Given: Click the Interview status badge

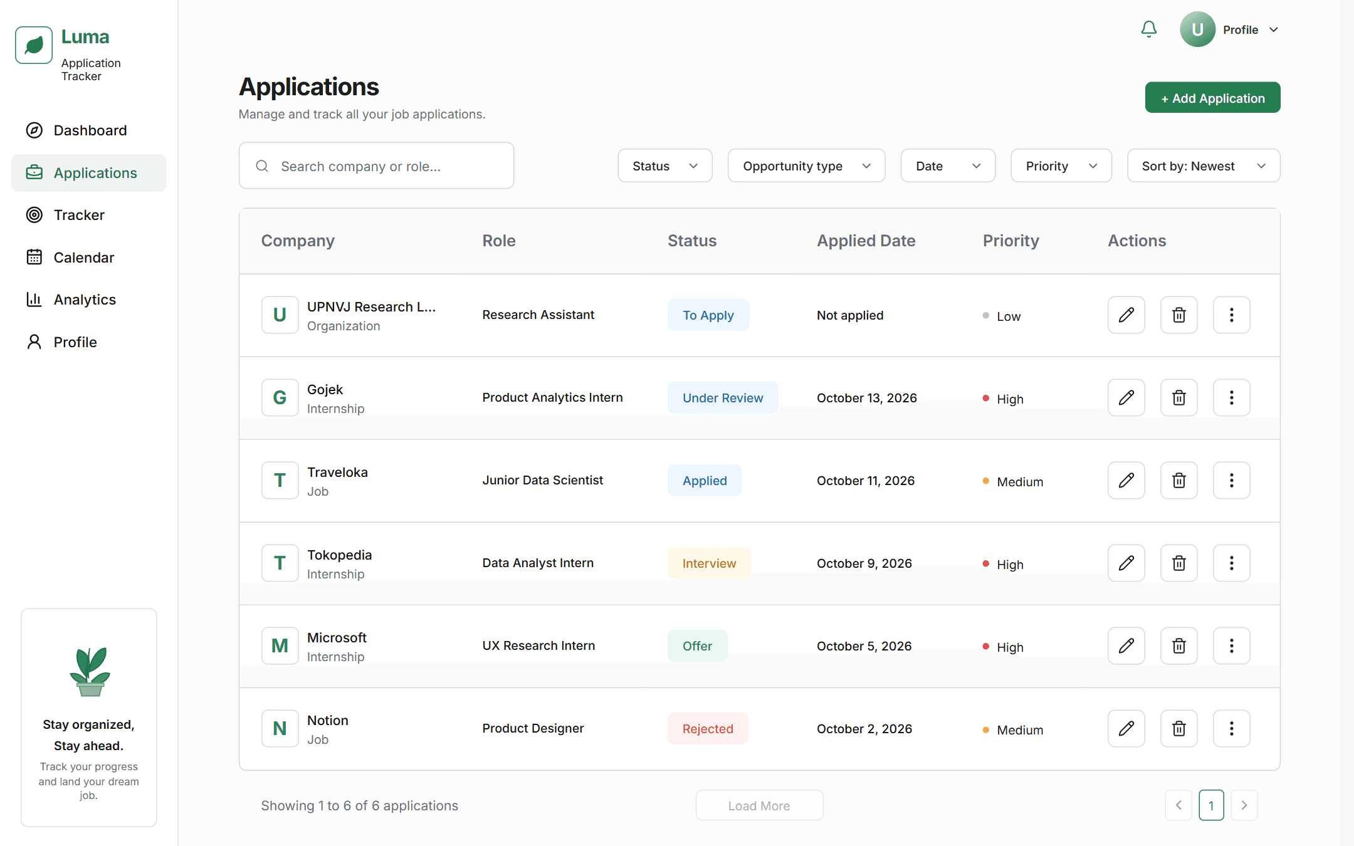Looking at the screenshot, I should click(709, 563).
